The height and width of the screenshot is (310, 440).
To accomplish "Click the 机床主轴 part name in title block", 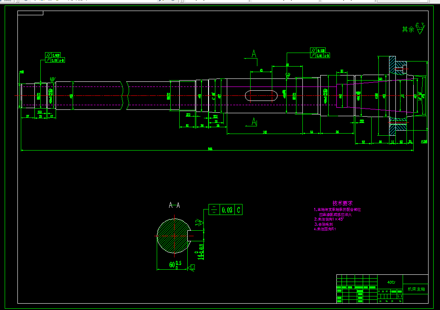I will point(416,289).
